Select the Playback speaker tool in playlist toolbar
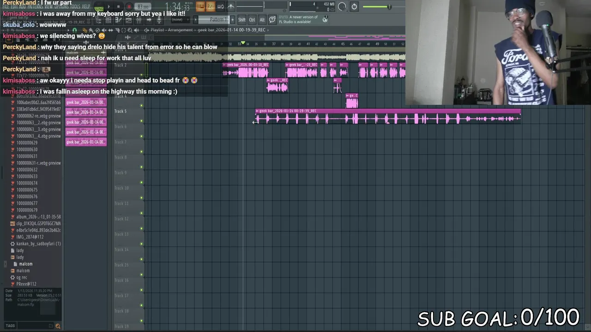The width and height of the screenshot is (591, 332). (136, 30)
